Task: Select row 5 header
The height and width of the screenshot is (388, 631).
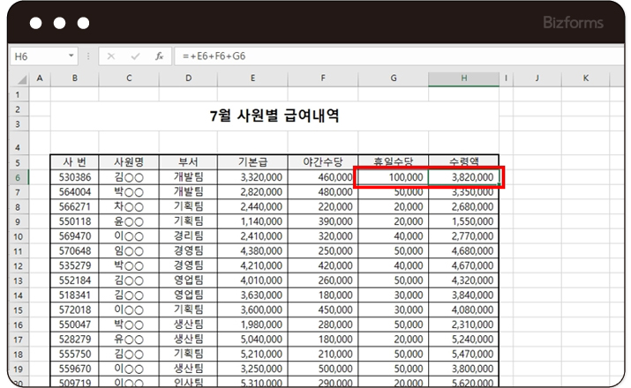Action: (x=20, y=162)
